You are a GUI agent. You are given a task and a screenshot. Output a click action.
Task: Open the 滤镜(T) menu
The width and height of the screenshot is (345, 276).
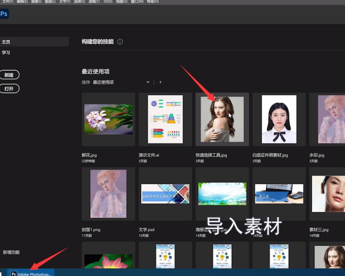pyautogui.click(x=94, y=1)
